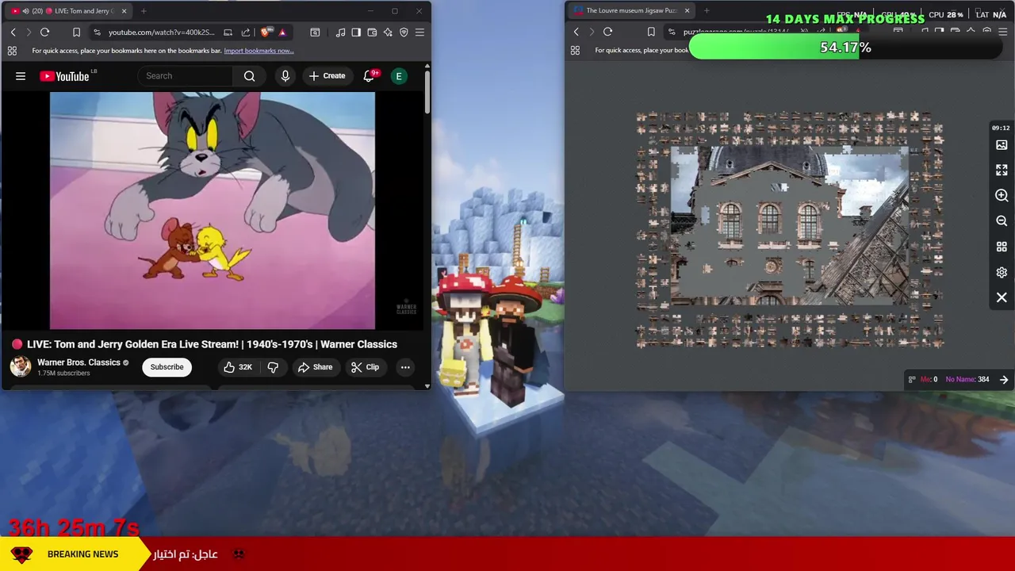This screenshot has height=571, width=1015.
Task: Dislike the Tom and Jerry live stream
Action: [x=273, y=367]
